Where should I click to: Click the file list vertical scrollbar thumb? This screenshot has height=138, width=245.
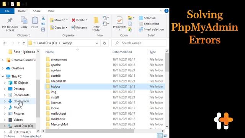point(167,62)
